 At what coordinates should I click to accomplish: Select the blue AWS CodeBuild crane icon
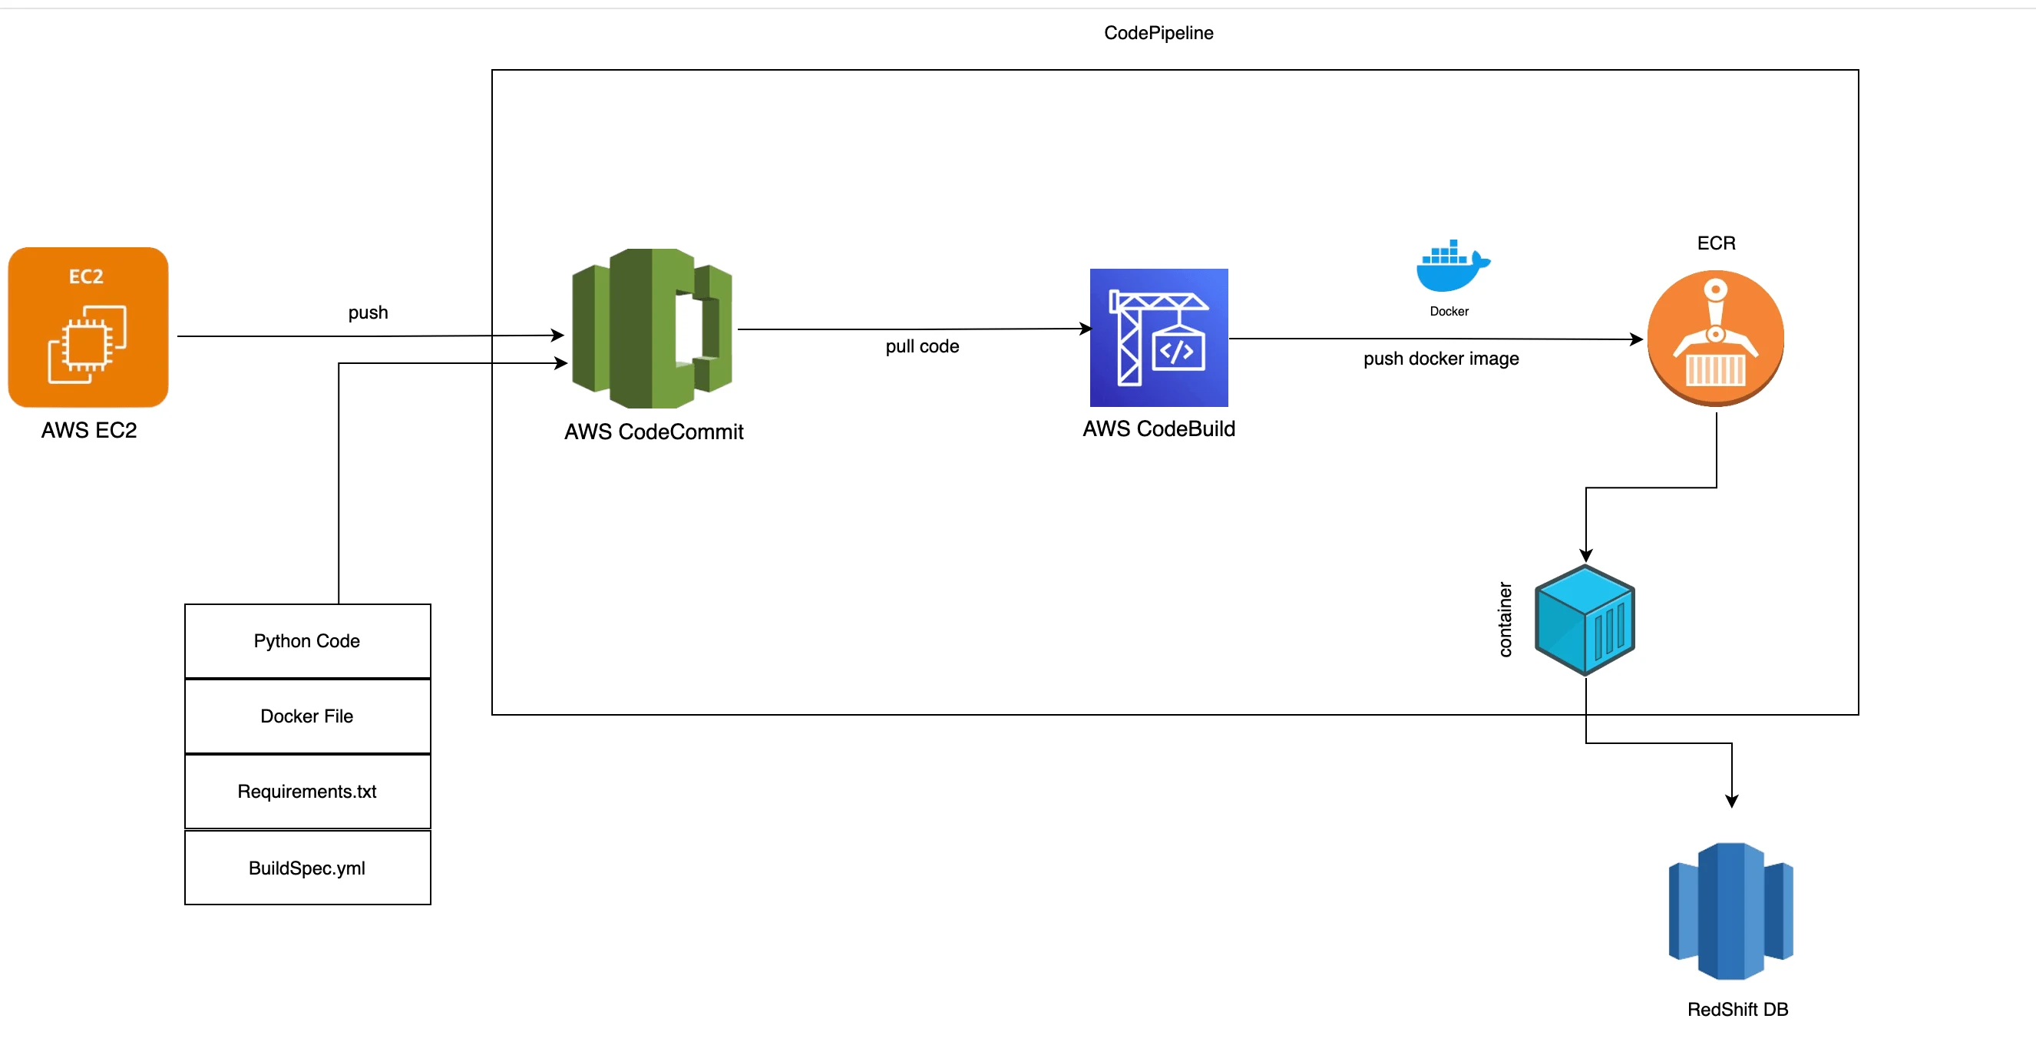pos(1158,337)
